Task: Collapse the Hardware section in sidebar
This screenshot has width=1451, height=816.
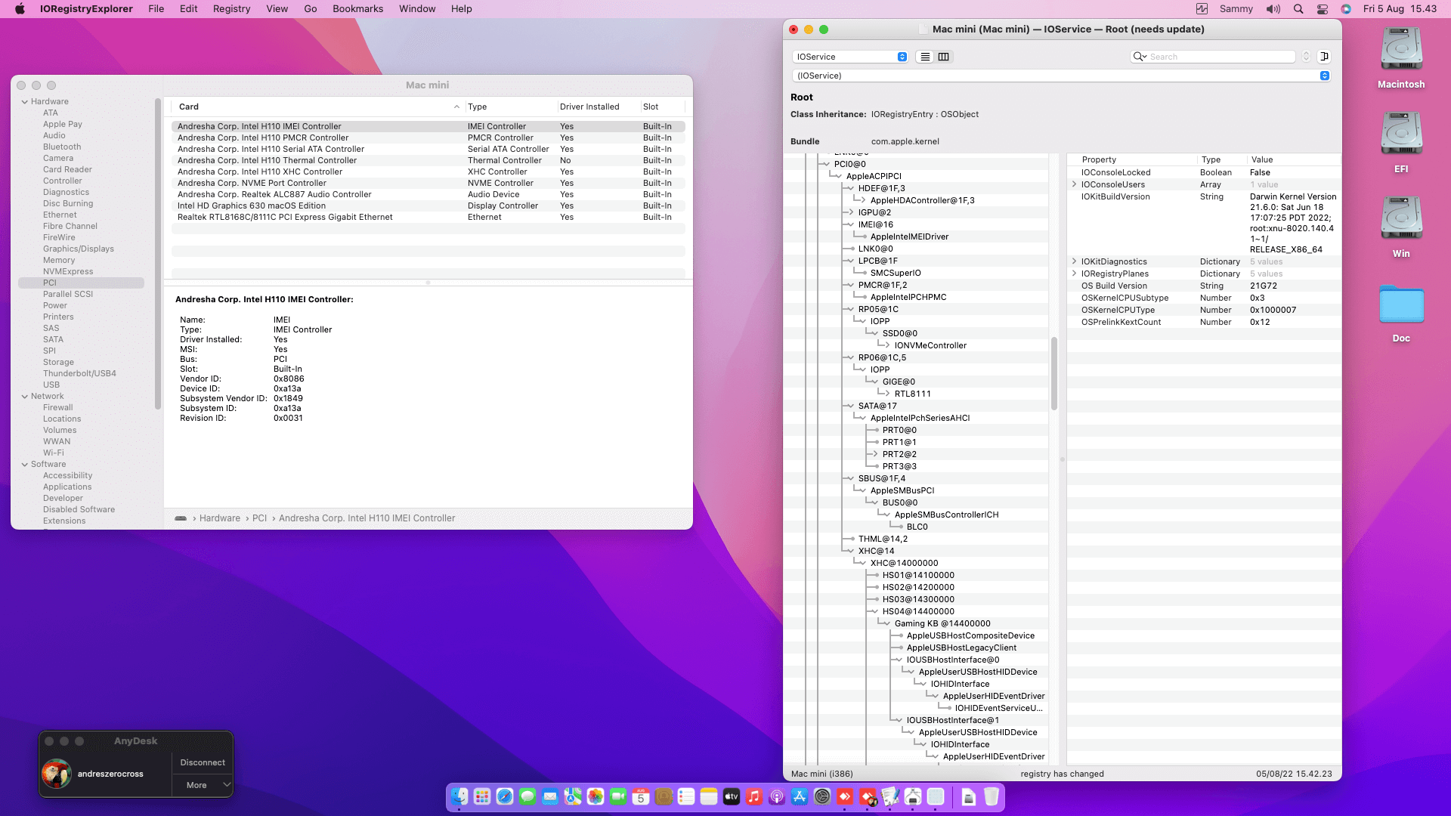Action: tap(25, 101)
